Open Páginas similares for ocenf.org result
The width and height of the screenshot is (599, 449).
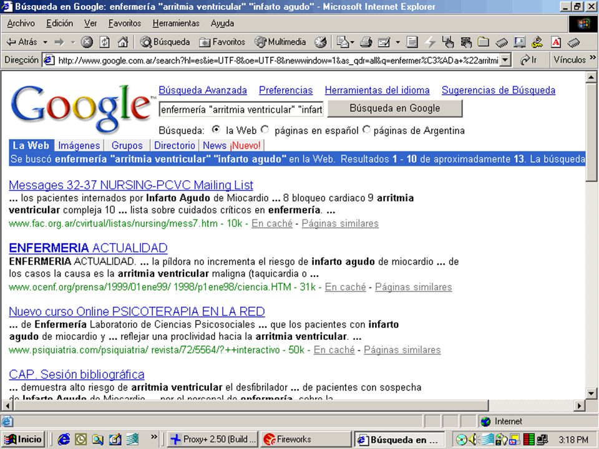click(x=413, y=287)
